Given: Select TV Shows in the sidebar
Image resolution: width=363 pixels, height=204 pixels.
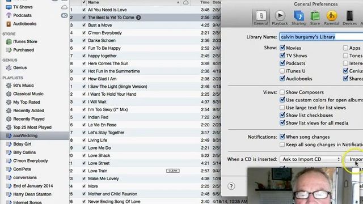Looking at the screenshot, I should (x=23, y=7).
